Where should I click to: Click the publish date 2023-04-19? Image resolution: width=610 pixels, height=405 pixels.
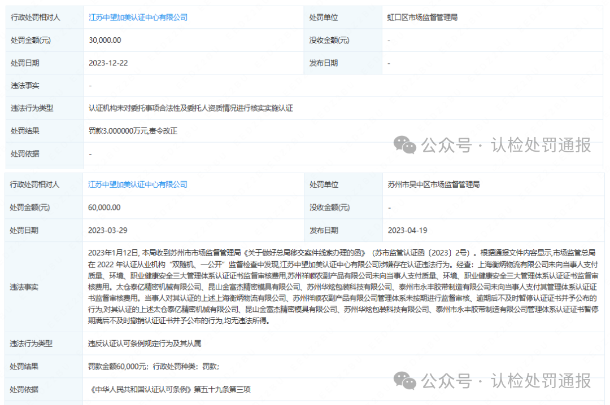pos(407,230)
